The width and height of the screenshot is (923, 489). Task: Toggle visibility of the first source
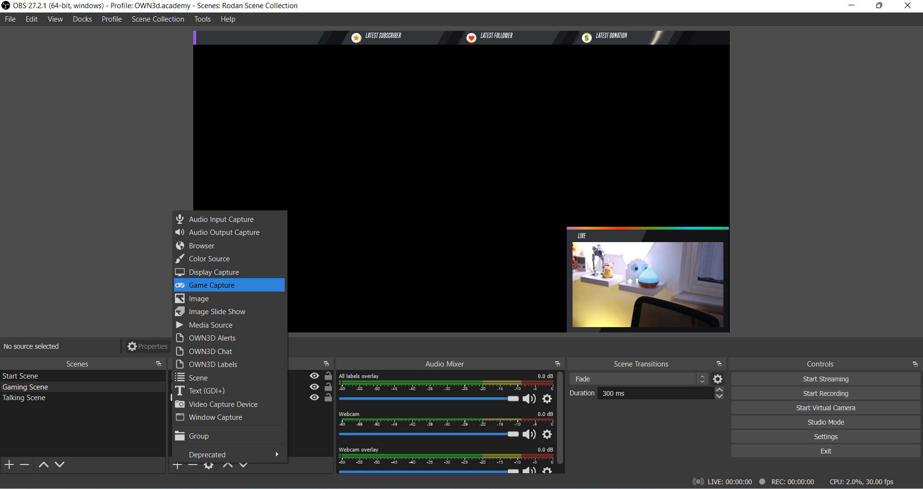pos(314,376)
